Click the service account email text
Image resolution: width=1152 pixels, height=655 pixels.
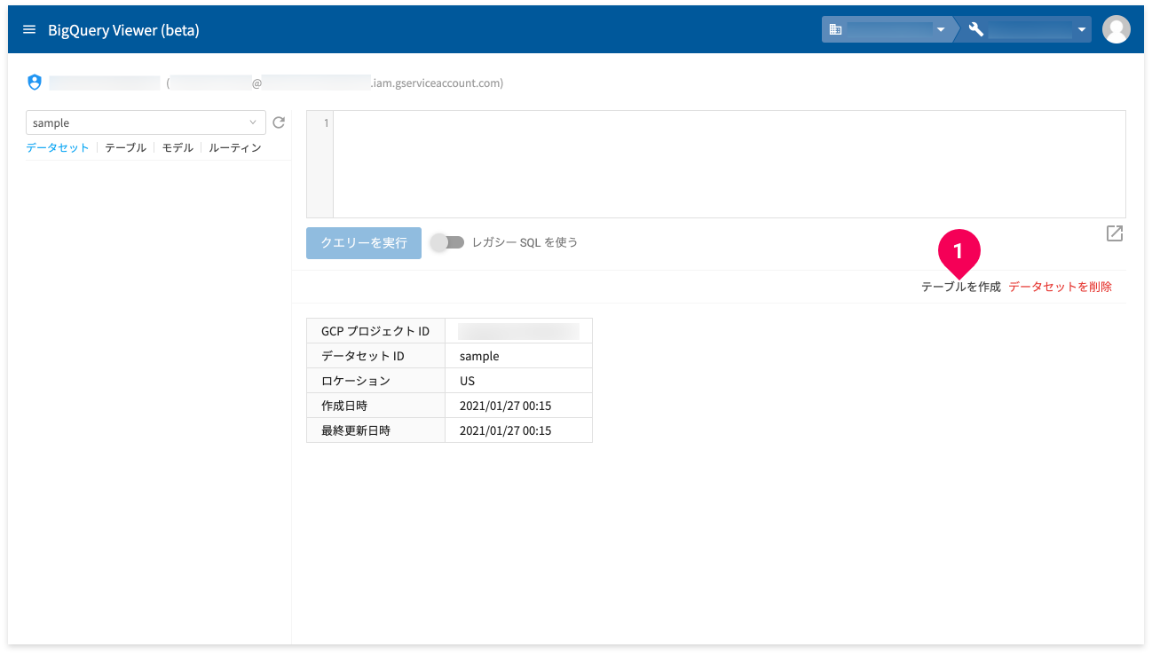[335, 83]
